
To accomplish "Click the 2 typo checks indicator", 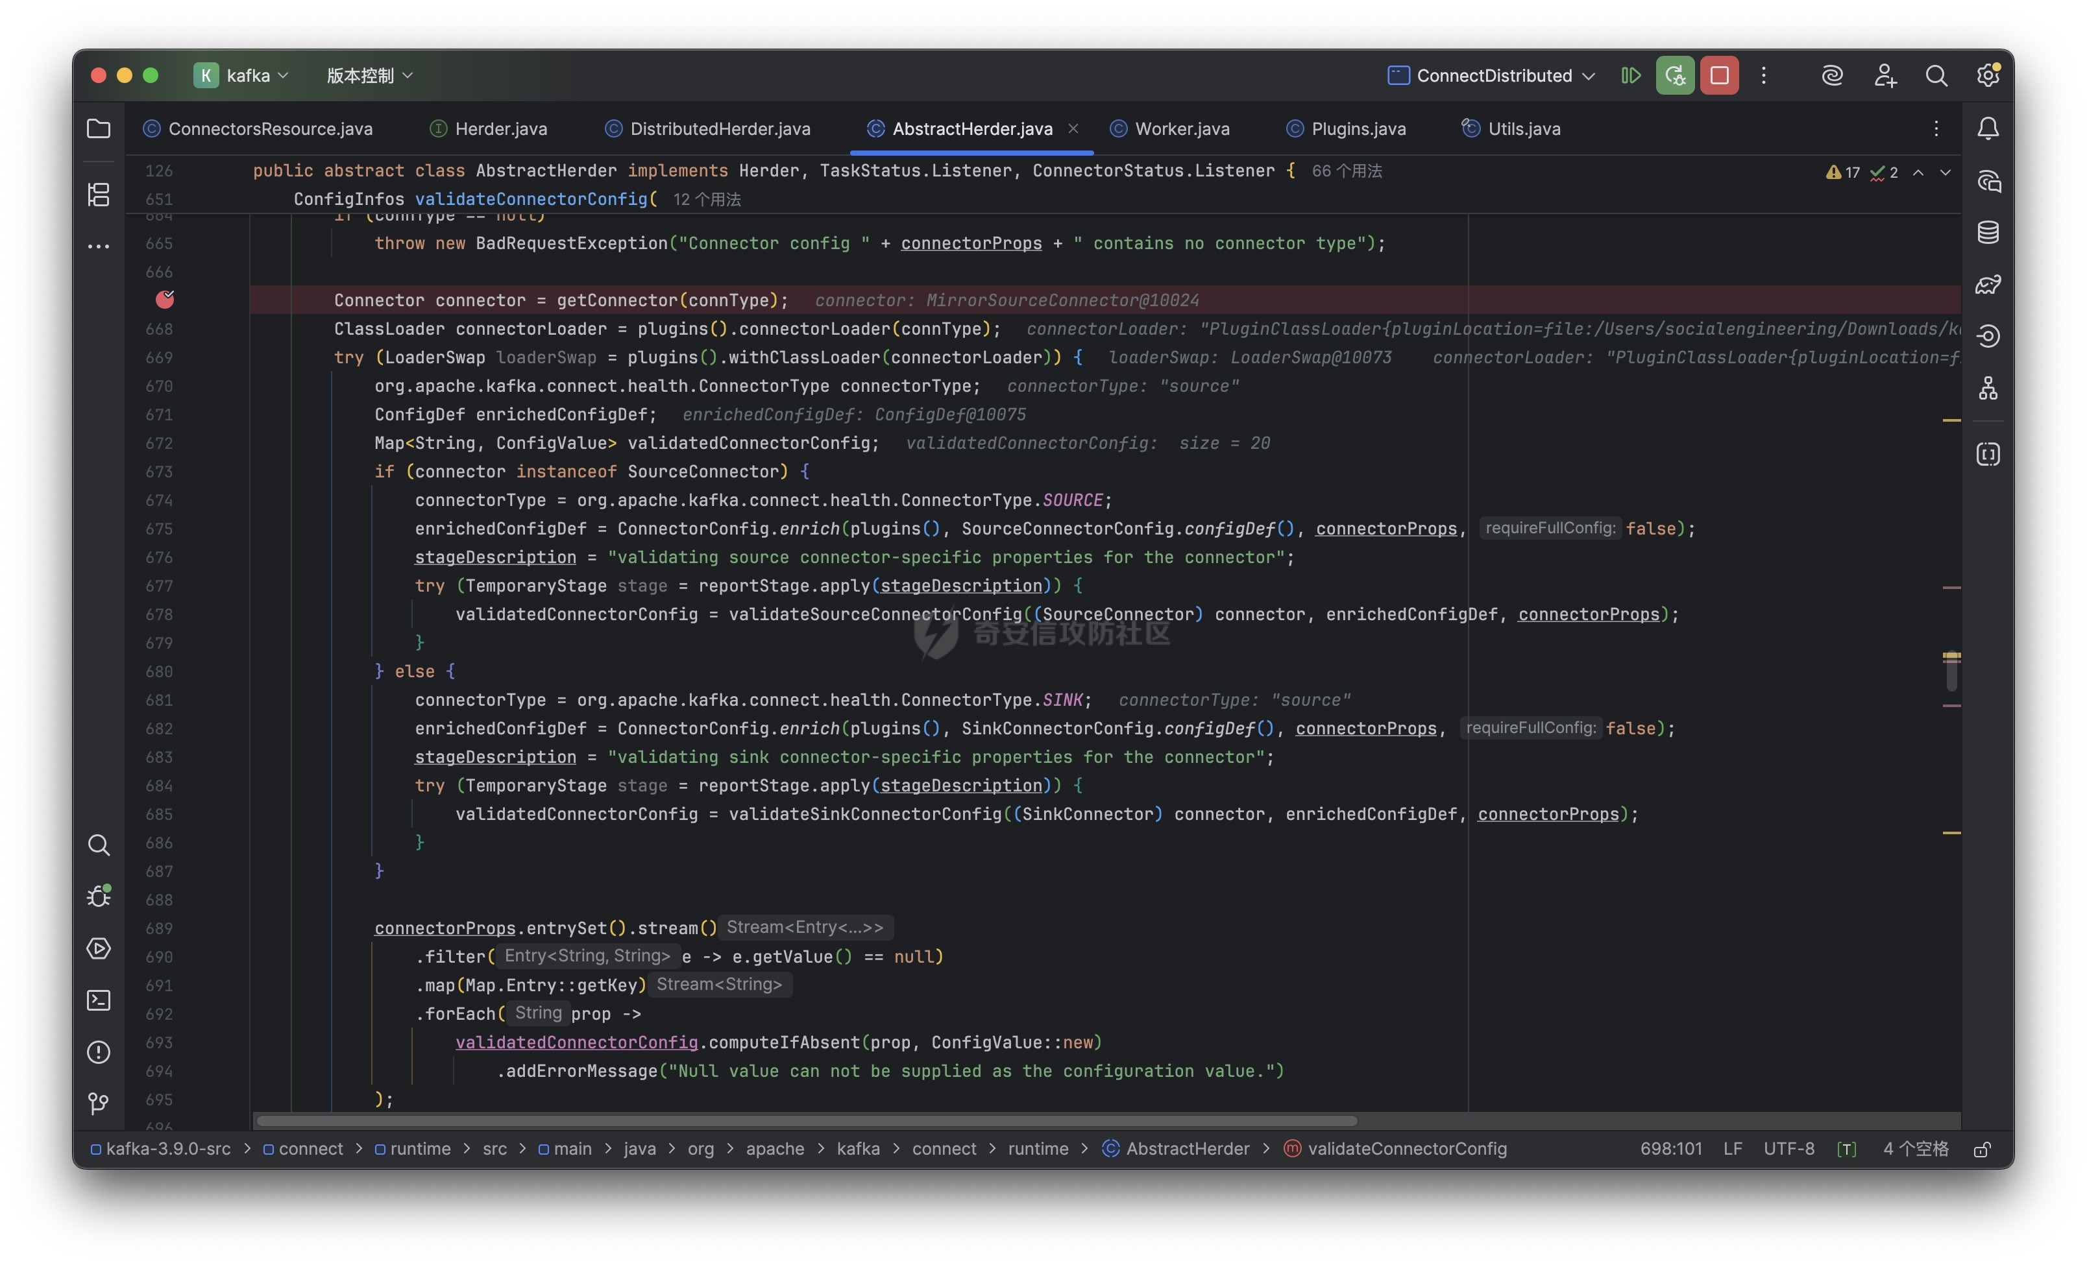I will coord(1884,172).
